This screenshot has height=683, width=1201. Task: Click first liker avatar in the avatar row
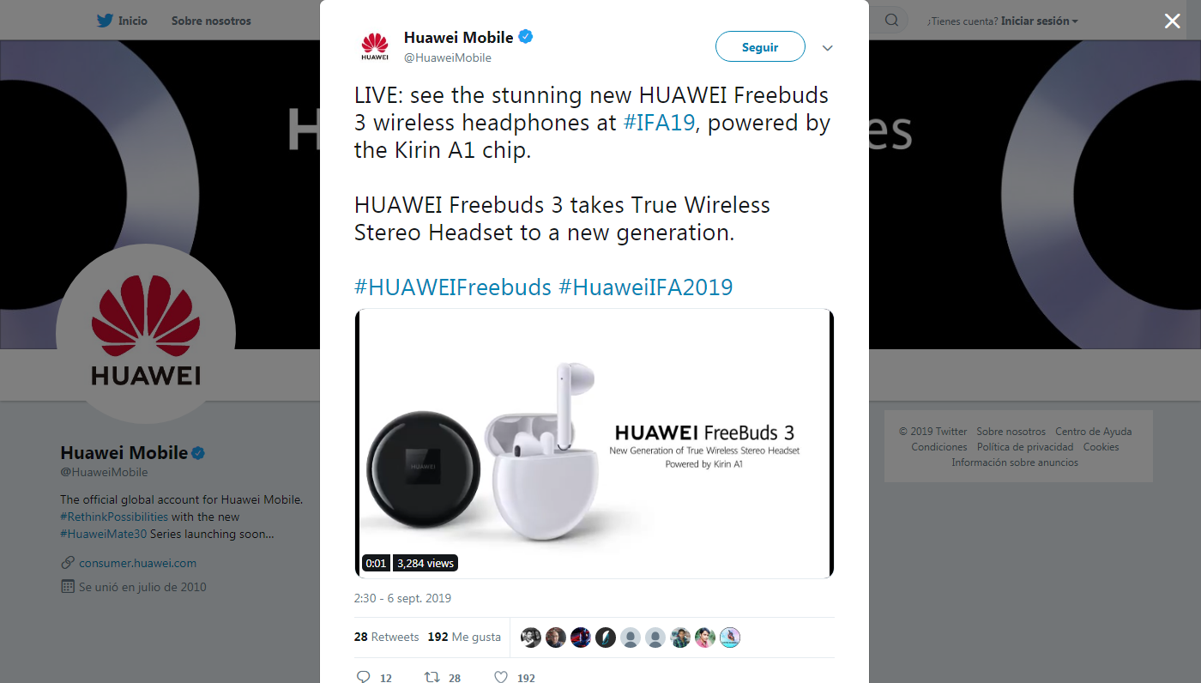(531, 638)
